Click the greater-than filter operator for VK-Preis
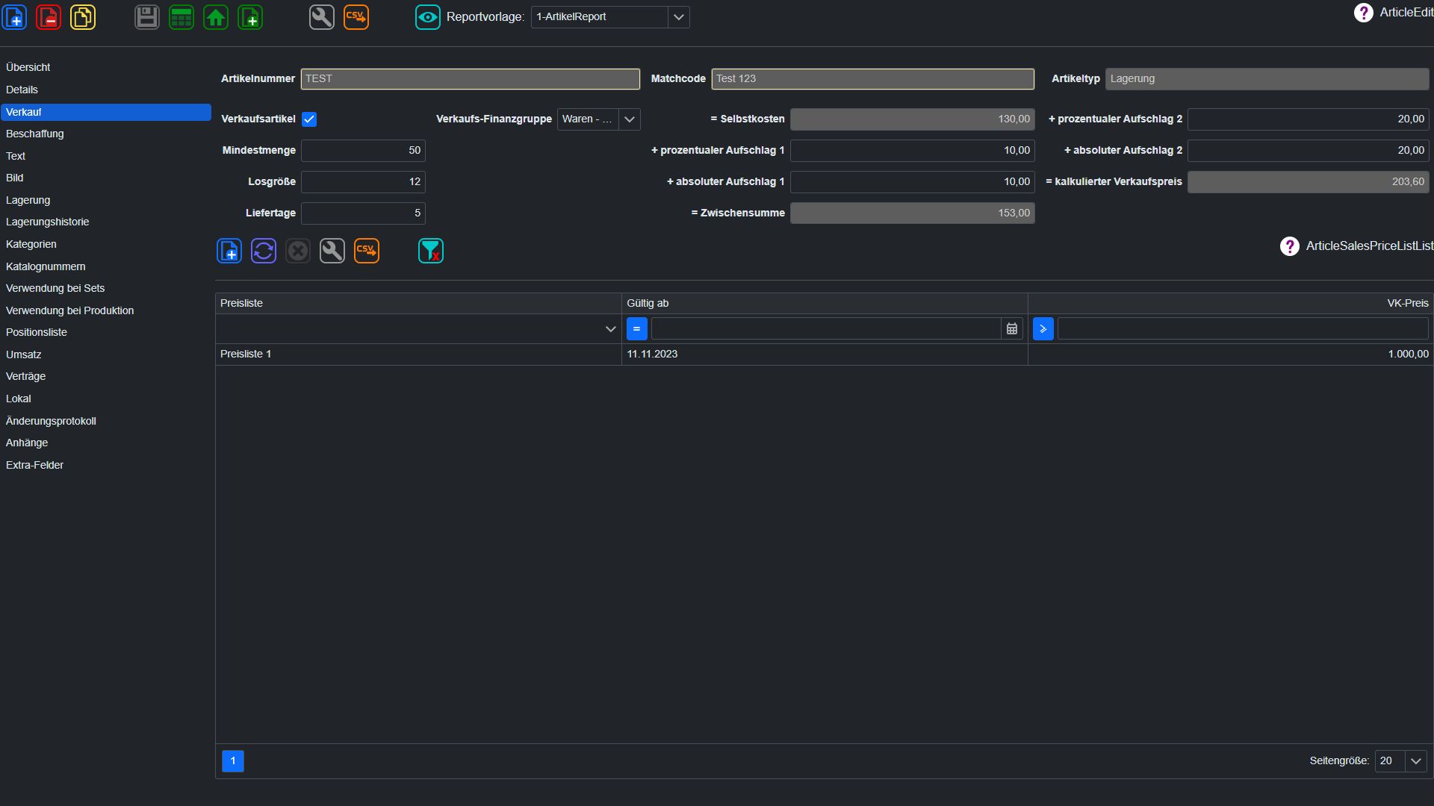Viewport: 1434px width, 806px height. pos(1043,328)
